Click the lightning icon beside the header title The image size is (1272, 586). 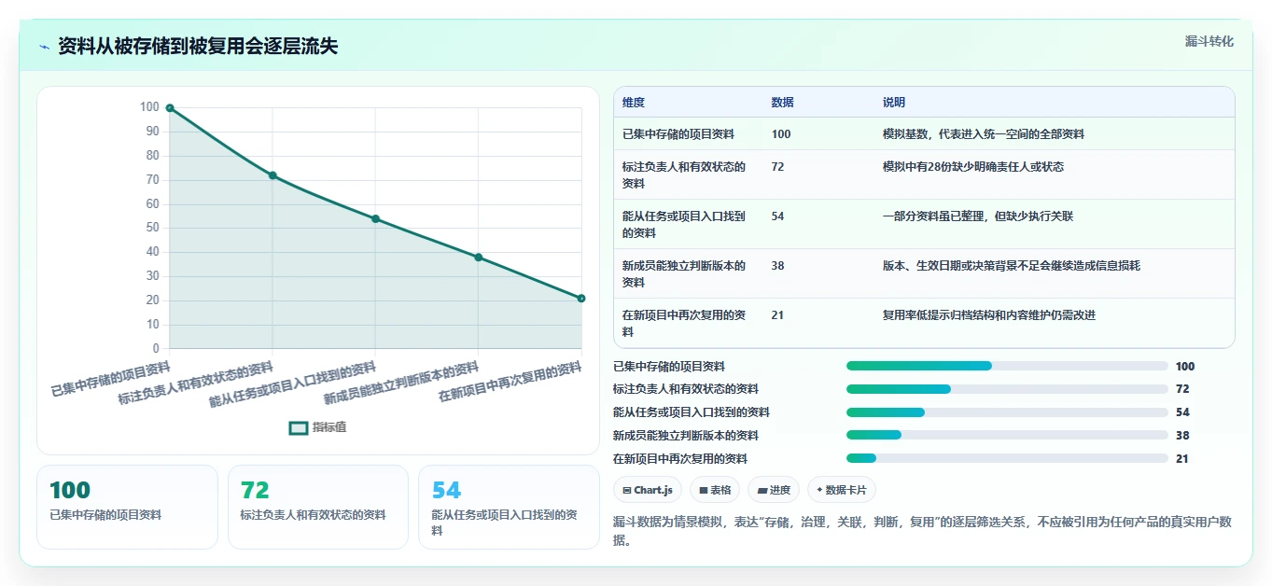coord(44,47)
